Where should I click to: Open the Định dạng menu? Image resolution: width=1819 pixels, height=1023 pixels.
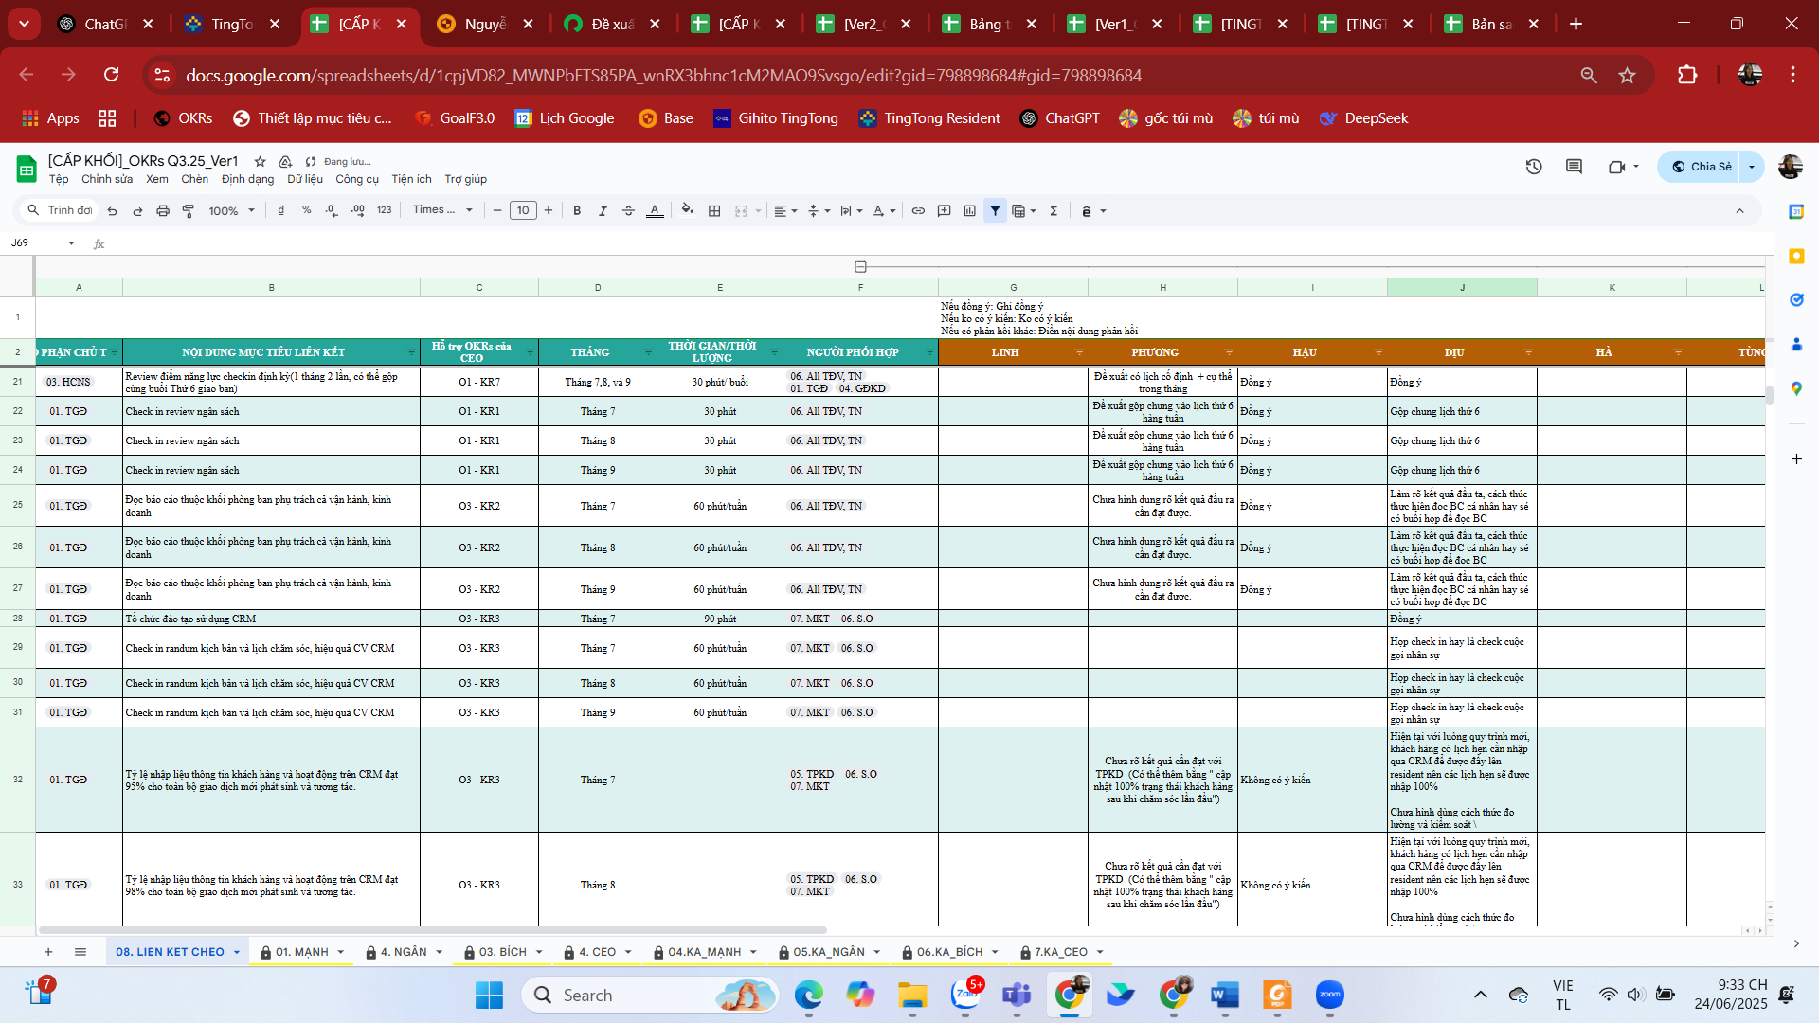coord(247,179)
